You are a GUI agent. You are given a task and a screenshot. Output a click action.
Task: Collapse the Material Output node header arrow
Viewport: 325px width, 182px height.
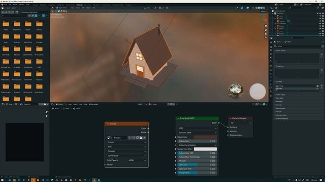coord(231,118)
